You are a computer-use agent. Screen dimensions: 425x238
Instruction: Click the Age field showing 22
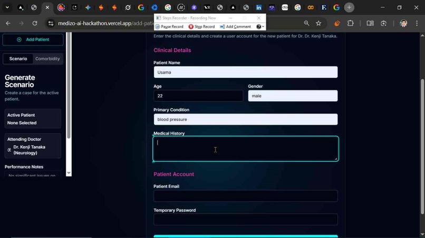198,96
